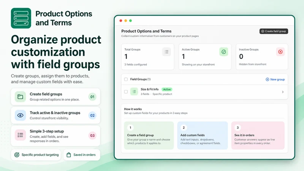Viewport: 304px width, 171px height.
Task: Click the "How it works" heading
Action: (x=133, y=109)
